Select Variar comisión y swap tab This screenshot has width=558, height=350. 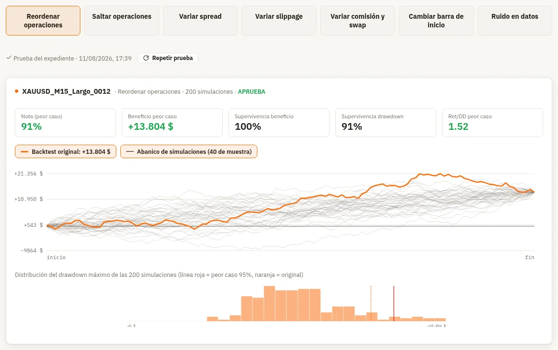[357, 21]
